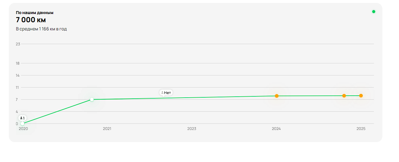
Task: Click the middle orange data point
Action: coord(344,96)
